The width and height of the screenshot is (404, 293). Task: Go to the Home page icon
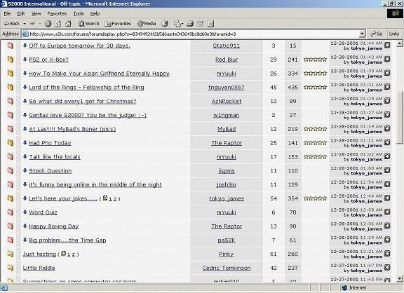pos(68,24)
